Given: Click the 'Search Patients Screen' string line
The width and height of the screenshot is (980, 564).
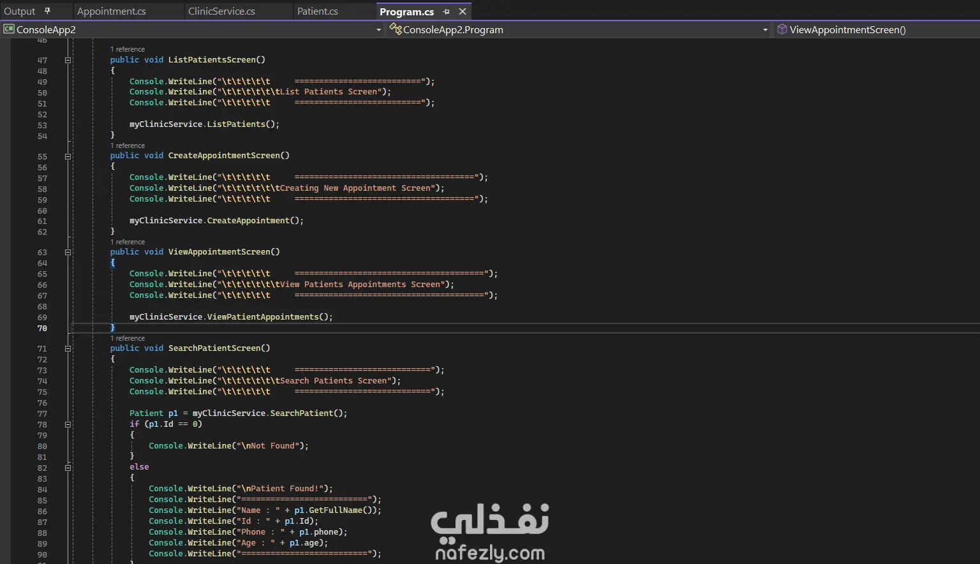Looking at the screenshot, I should click(x=265, y=380).
